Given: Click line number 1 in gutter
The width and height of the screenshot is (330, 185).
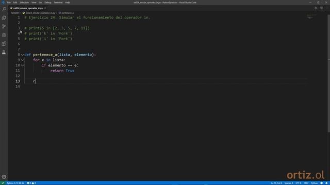Looking at the screenshot, I should [19, 17].
